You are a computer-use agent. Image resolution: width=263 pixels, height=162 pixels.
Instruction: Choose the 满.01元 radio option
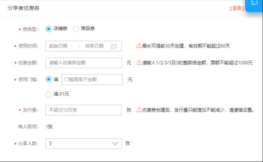[x=48, y=94]
